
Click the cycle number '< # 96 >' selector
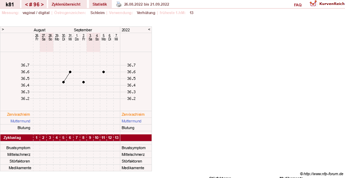[x=34, y=4]
